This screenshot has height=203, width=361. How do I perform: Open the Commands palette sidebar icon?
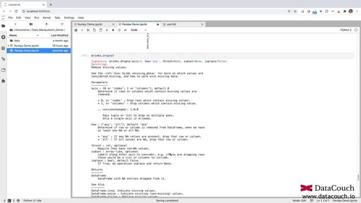coord(3,48)
